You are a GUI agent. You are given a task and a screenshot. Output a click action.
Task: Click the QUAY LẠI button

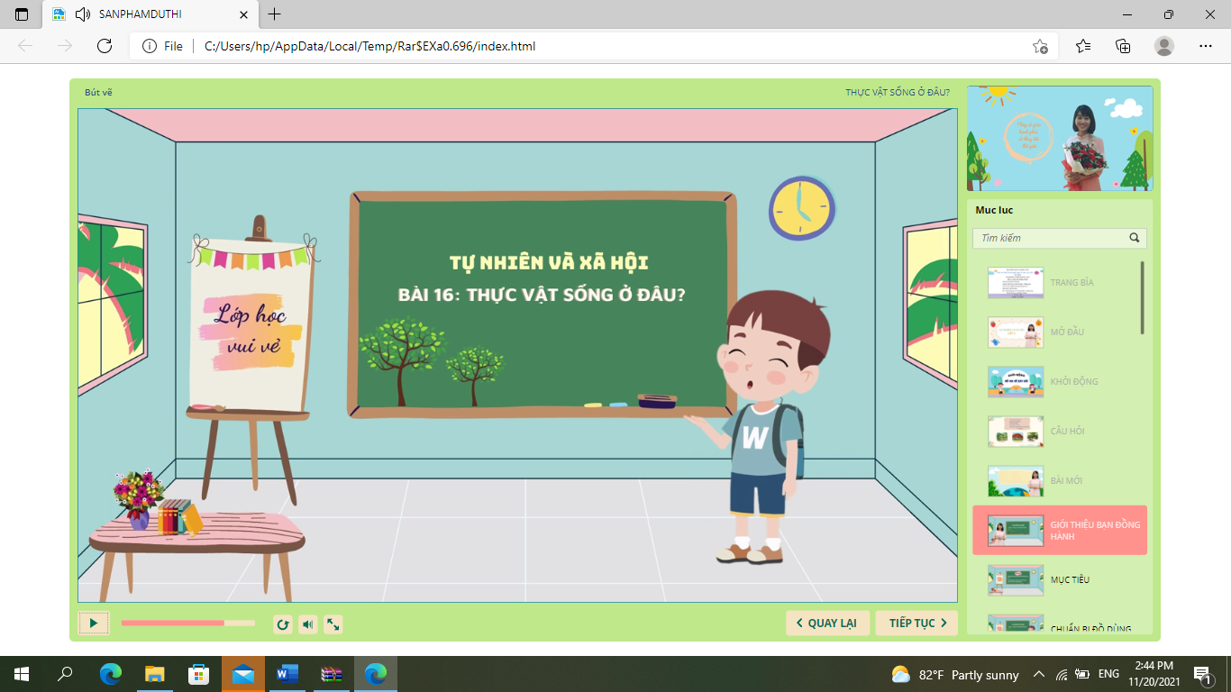[827, 623]
